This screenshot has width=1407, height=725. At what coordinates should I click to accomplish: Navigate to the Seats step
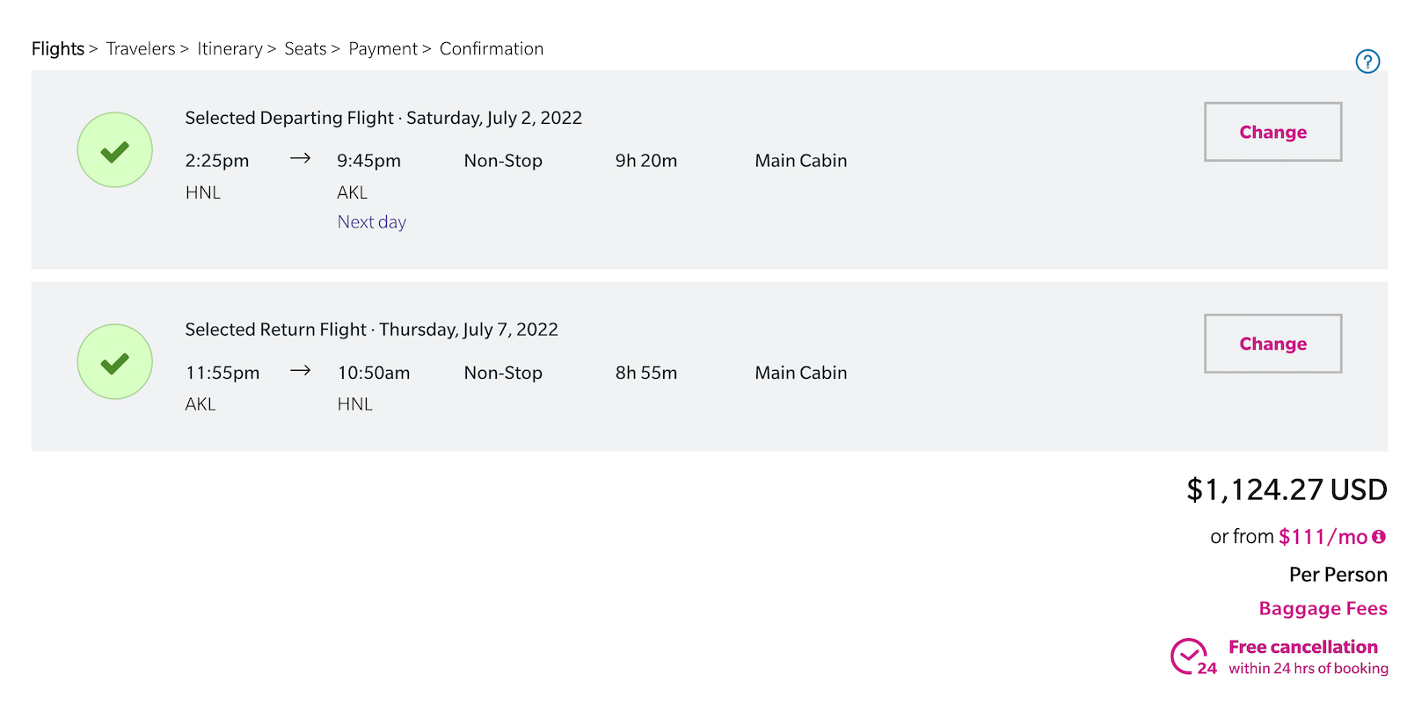[305, 48]
